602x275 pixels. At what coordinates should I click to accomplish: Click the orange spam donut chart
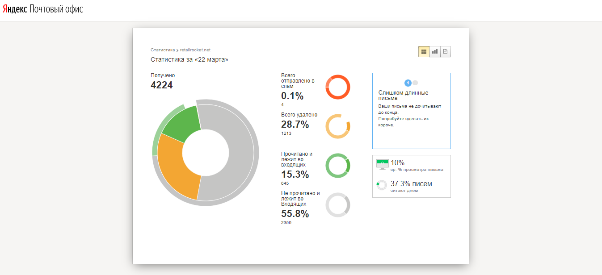point(337,87)
